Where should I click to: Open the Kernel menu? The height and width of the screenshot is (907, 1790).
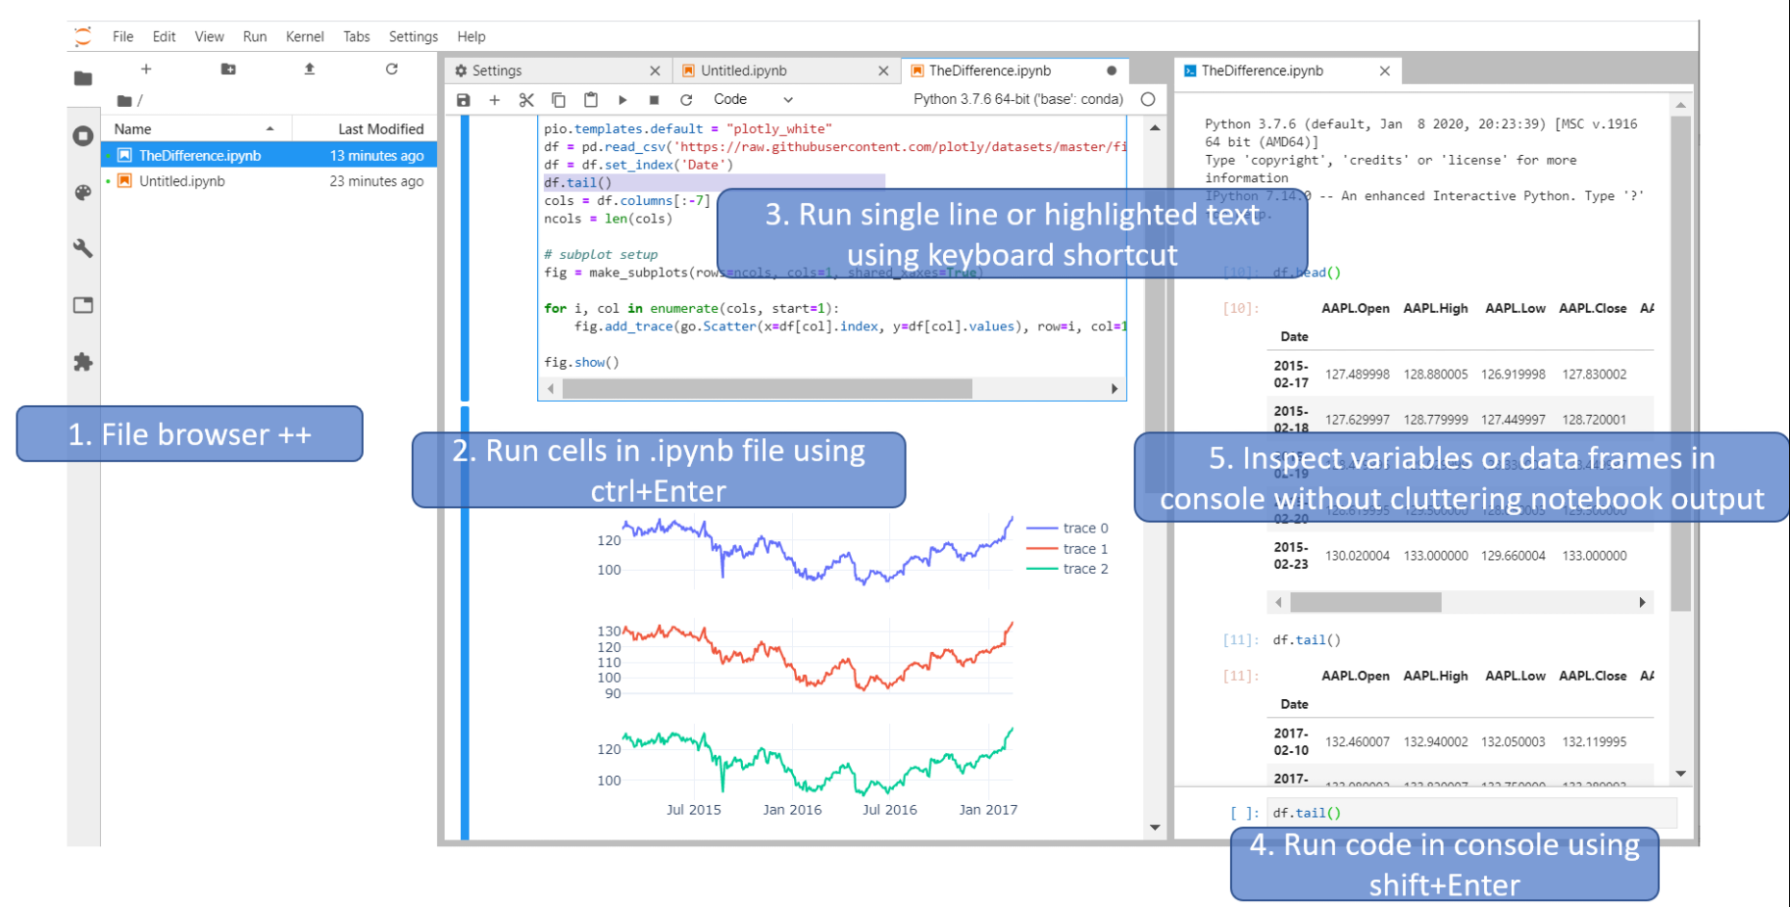[304, 37]
